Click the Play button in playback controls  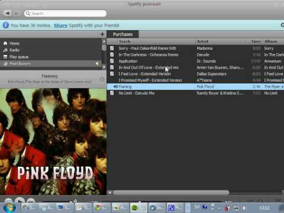click(20, 201)
